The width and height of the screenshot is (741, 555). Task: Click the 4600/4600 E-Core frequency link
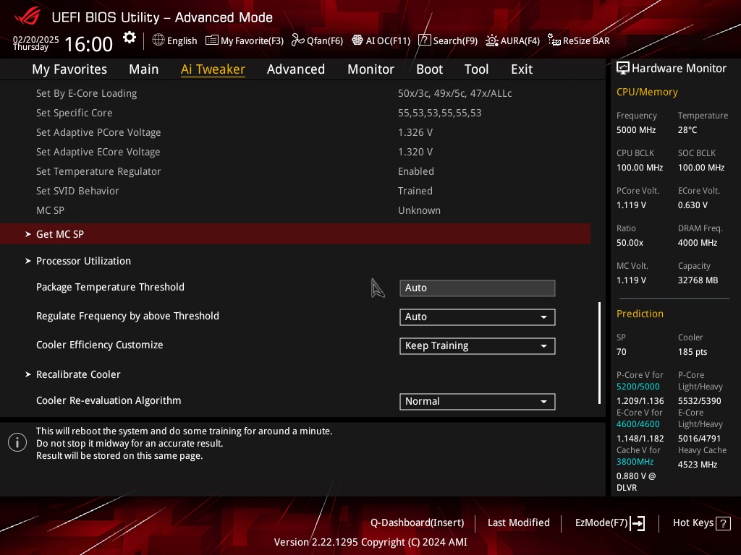coord(638,423)
